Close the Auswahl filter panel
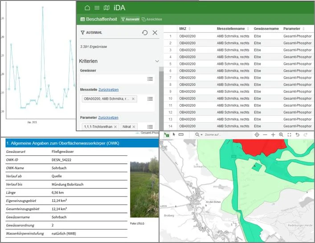 click(x=155, y=33)
